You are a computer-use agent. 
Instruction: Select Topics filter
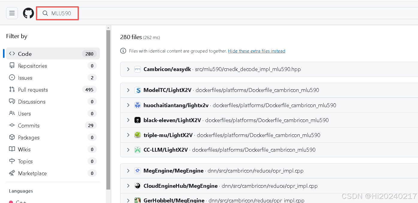[x=53, y=161]
